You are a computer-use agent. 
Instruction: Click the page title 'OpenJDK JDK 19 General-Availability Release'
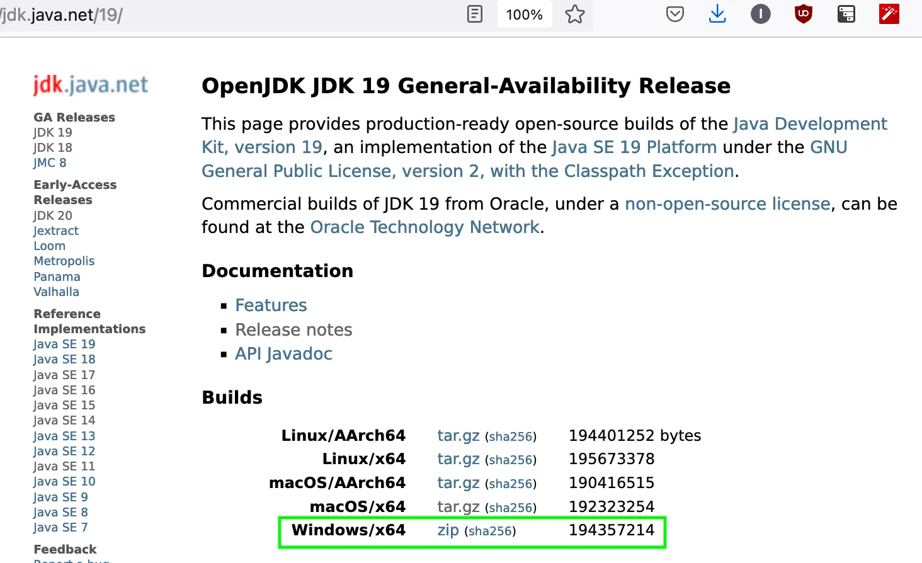click(466, 86)
